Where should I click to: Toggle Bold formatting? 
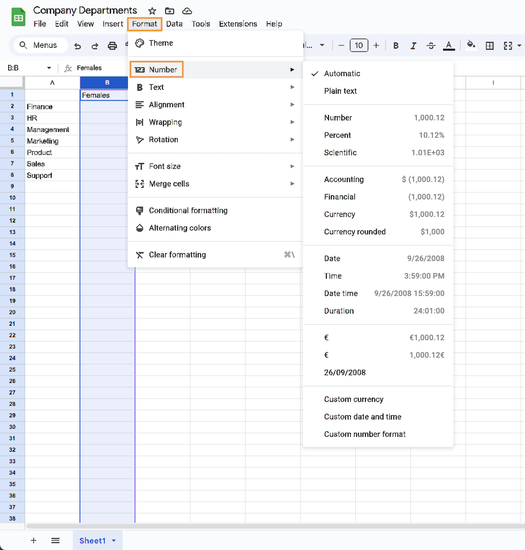point(396,45)
